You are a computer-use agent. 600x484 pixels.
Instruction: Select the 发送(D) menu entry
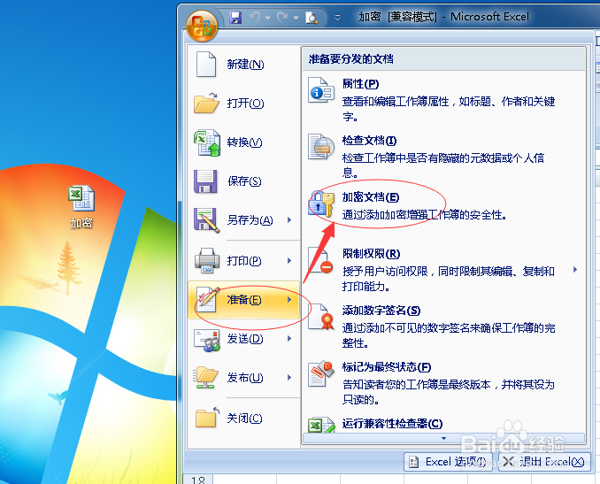243,339
